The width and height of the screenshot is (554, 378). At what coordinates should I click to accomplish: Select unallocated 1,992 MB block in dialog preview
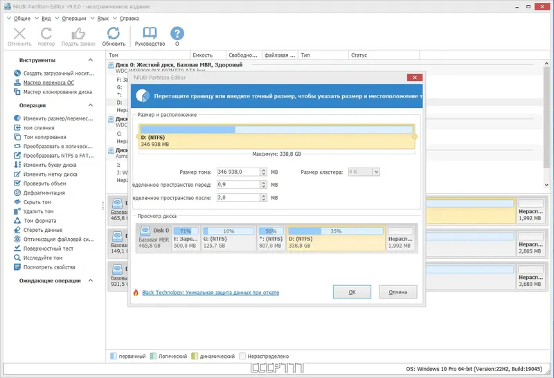point(400,239)
